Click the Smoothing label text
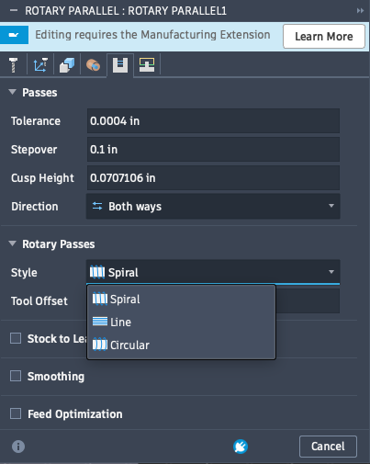The image size is (370, 464). point(56,376)
